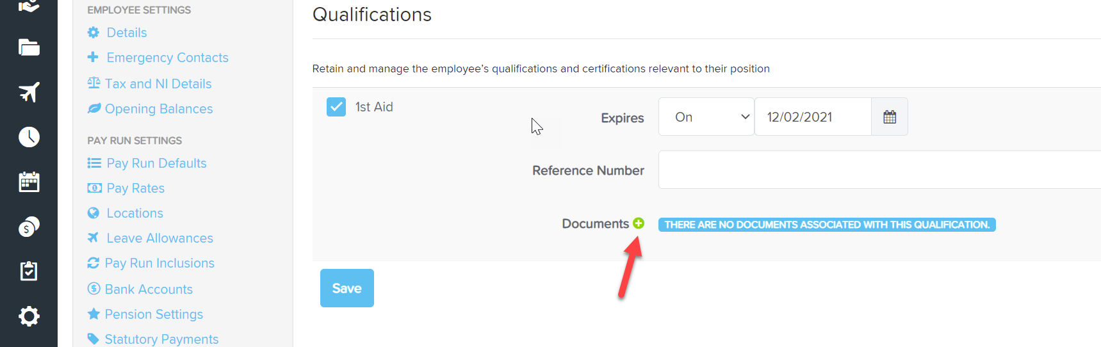This screenshot has width=1101, height=347.
Task: Click the expiry date field 12/02/2021
Action: point(813,117)
